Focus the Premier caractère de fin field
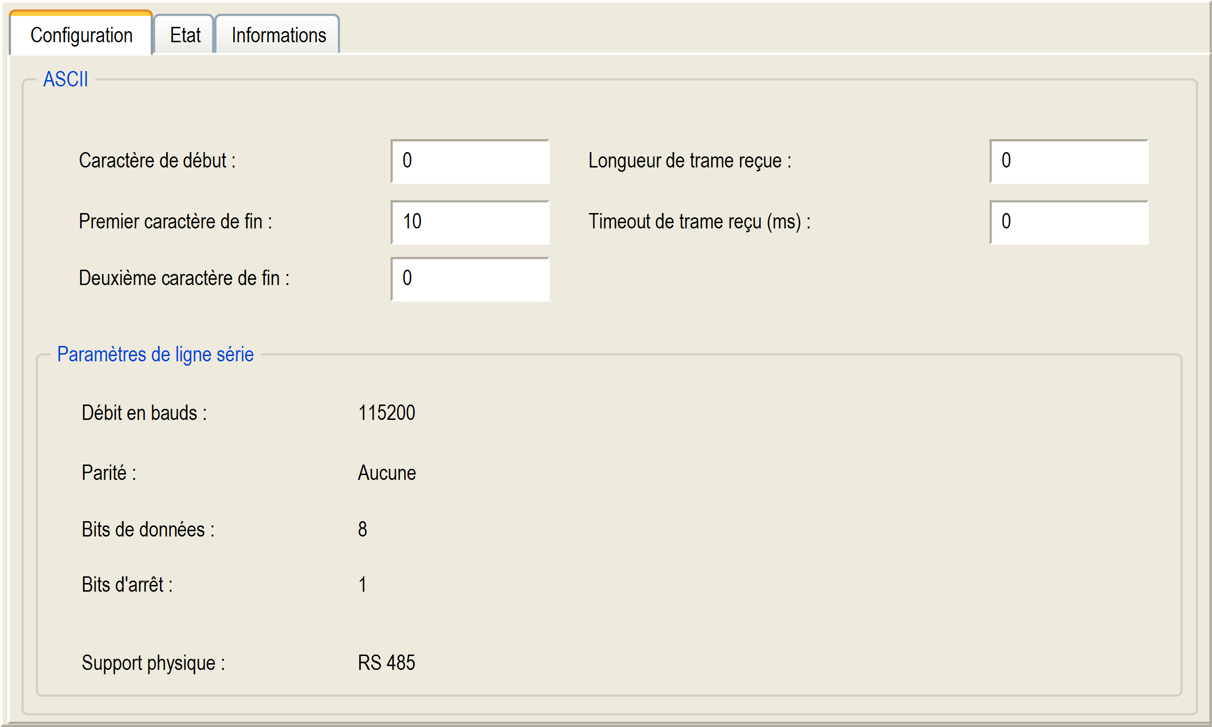This screenshot has height=727, width=1212. pyautogui.click(x=470, y=222)
